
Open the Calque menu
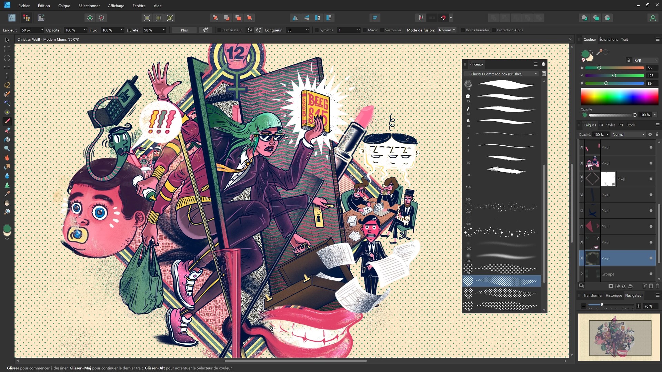point(64,6)
